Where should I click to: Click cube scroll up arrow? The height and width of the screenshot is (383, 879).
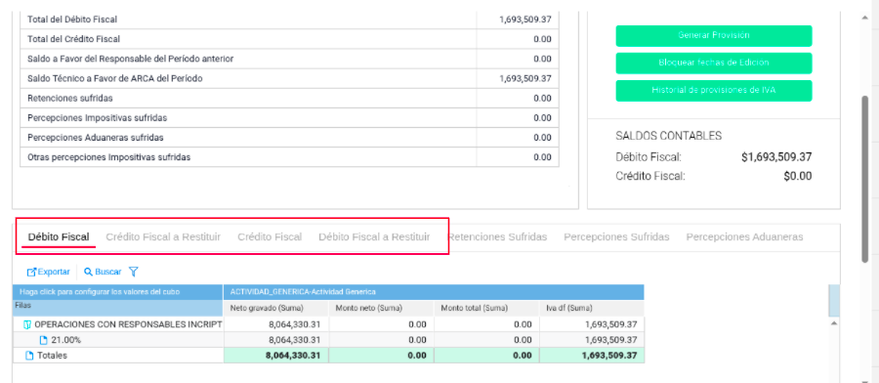pyautogui.click(x=834, y=323)
